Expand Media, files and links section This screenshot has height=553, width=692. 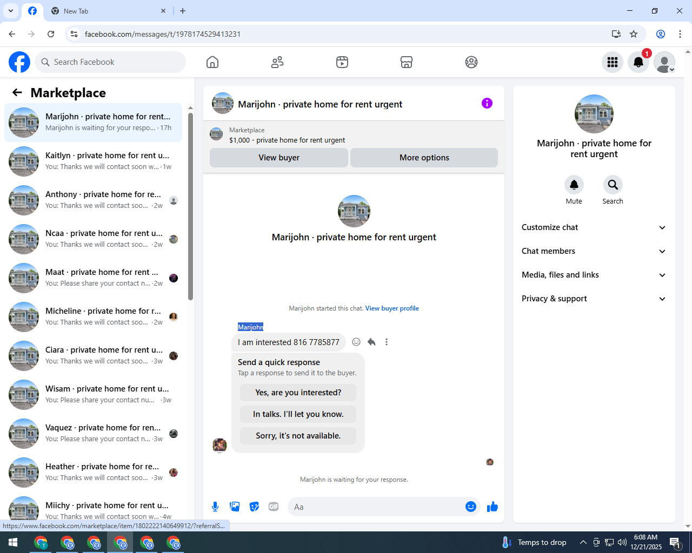click(x=594, y=275)
